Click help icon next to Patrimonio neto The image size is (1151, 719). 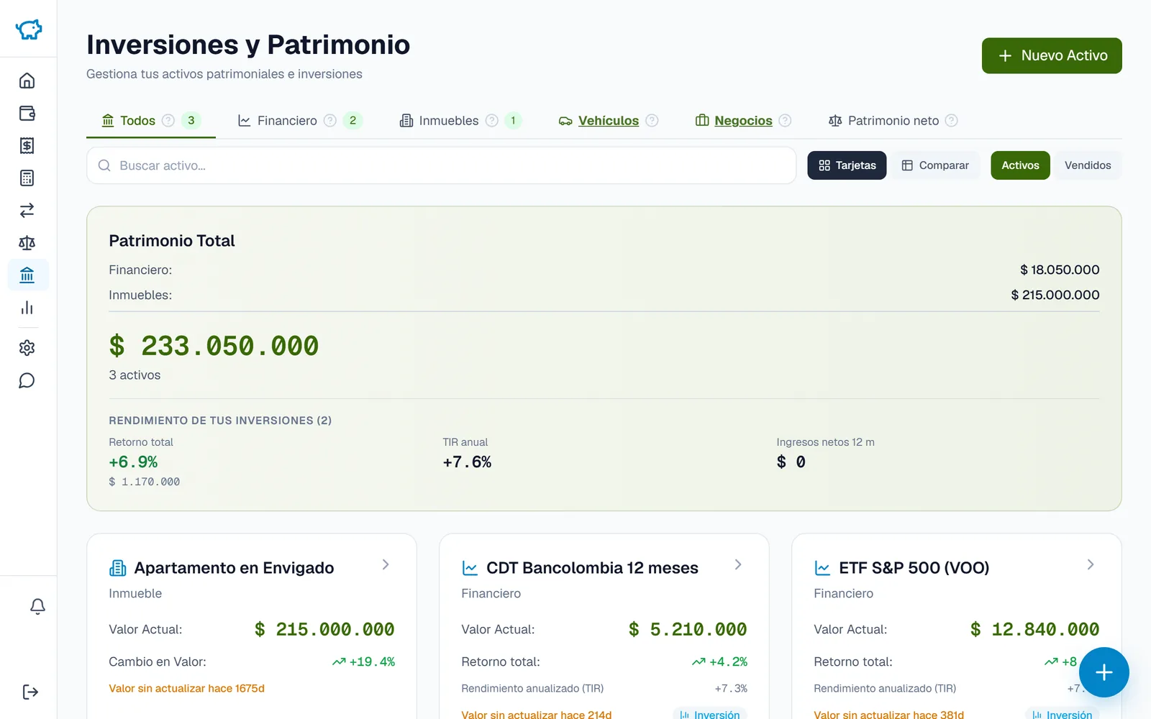[952, 121]
